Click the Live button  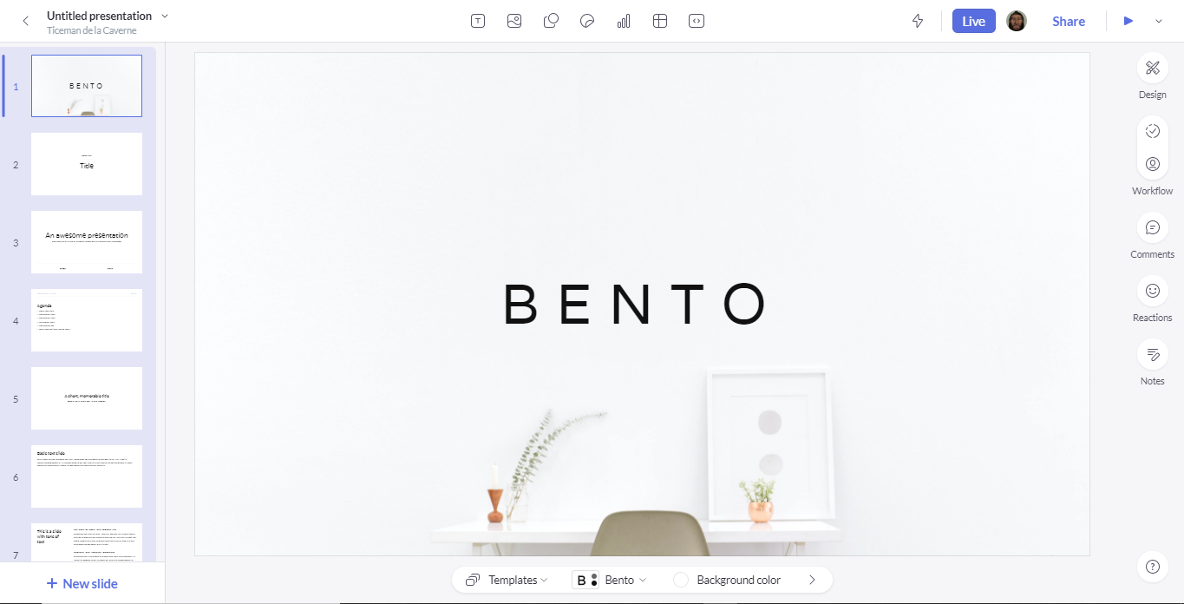[x=973, y=21]
